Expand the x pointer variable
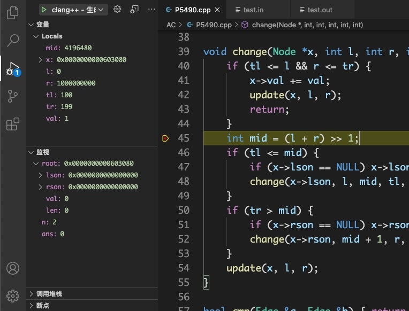Viewport: 409px width, 311px height. (x=41, y=60)
